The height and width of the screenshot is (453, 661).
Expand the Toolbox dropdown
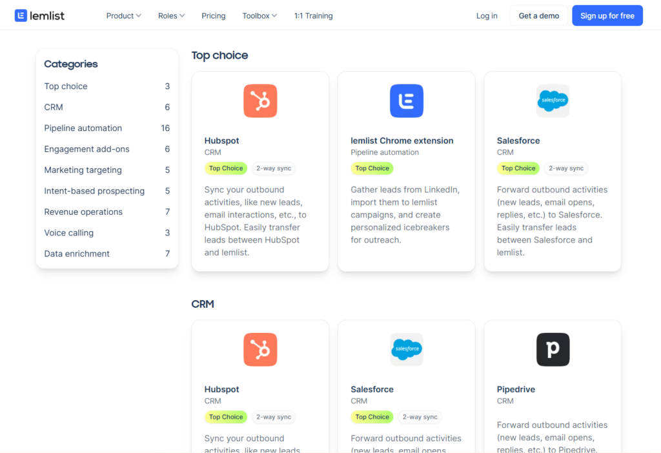click(x=258, y=15)
